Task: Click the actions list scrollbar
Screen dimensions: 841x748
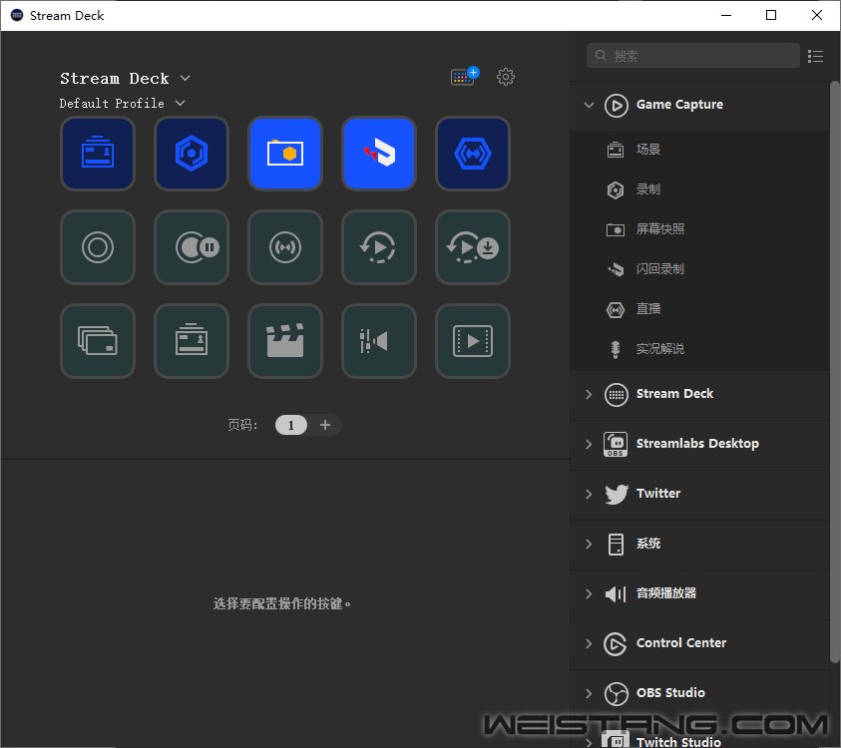Action: pos(835,371)
